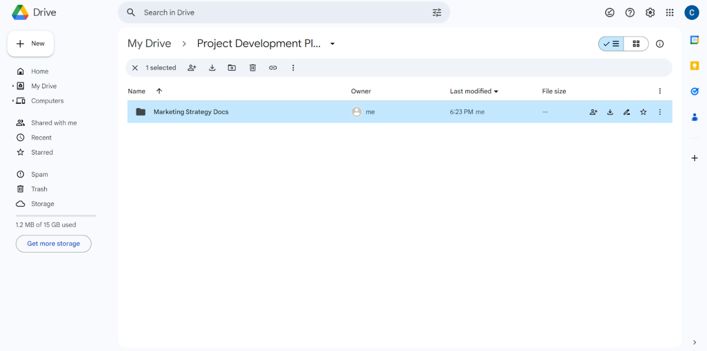707x351 pixels.
Task: Click the New button to create content
Action: point(30,43)
